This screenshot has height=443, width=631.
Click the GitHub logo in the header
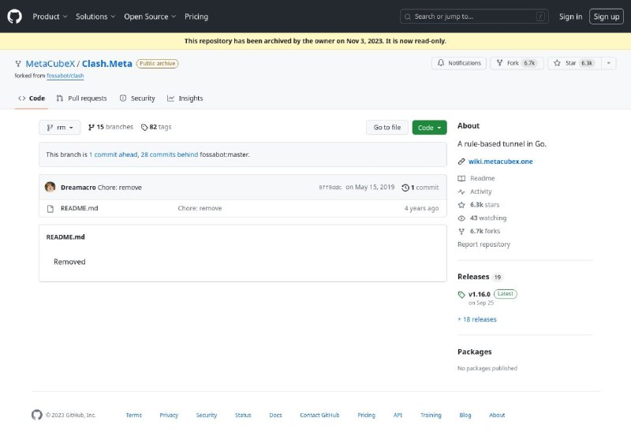pyautogui.click(x=14, y=17)
